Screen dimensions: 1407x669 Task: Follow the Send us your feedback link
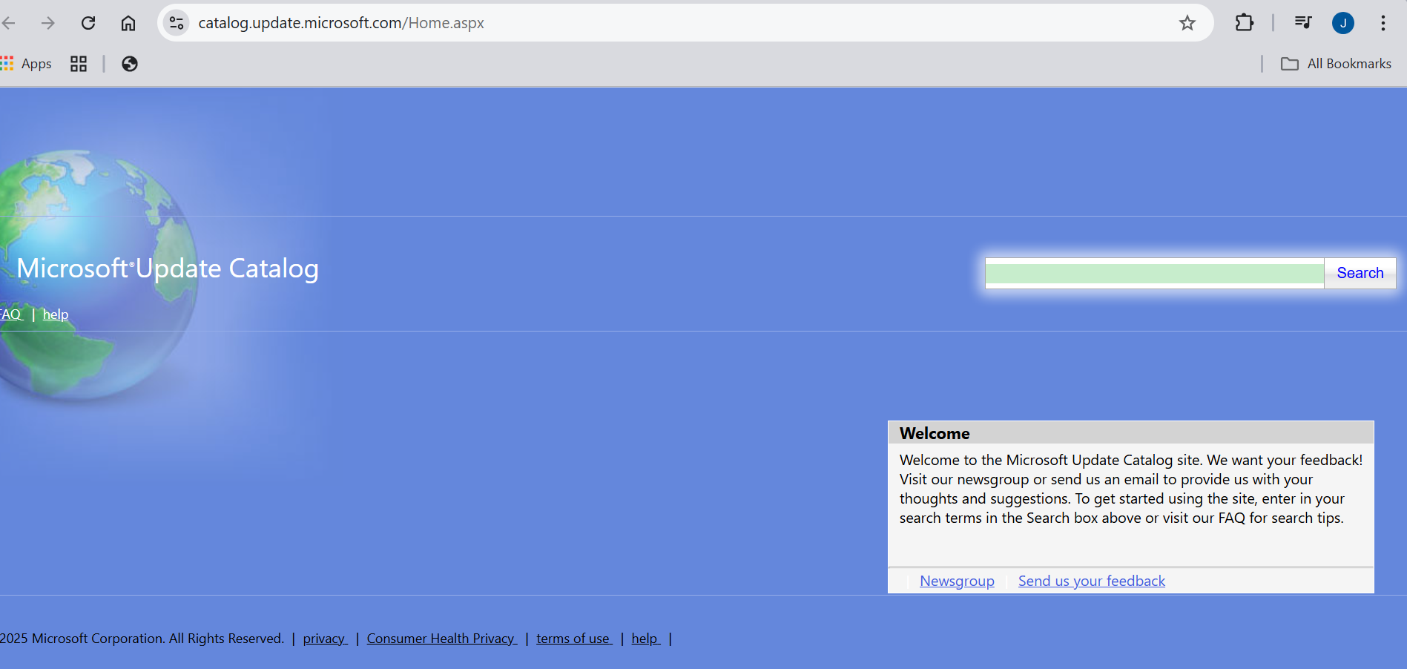[1091, 581]
